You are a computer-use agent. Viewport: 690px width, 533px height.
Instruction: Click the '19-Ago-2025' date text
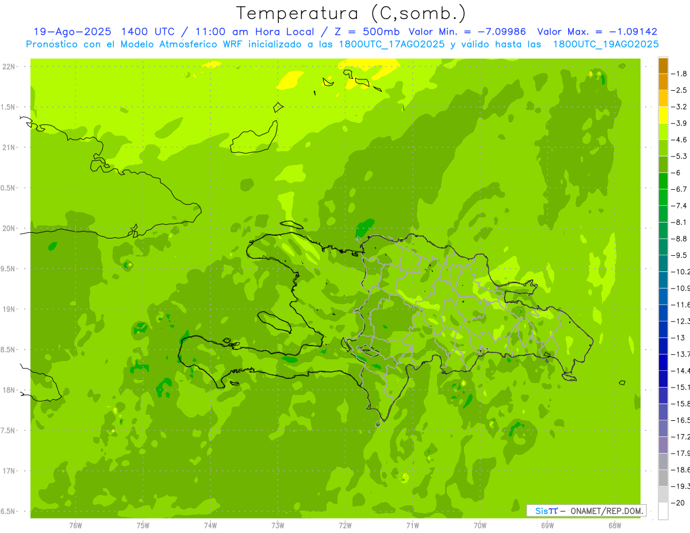coord(72,32)
